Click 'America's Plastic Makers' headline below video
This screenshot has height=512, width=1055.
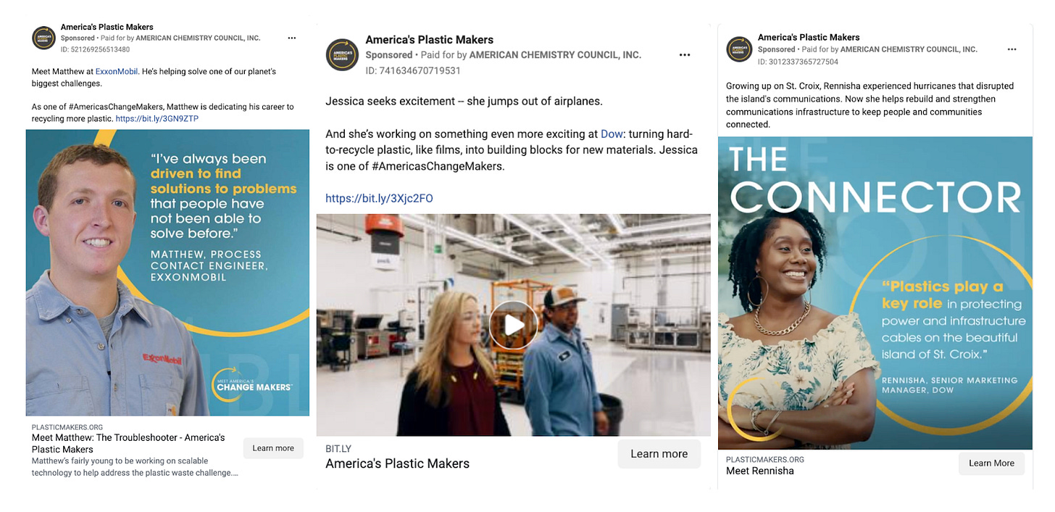397,463
